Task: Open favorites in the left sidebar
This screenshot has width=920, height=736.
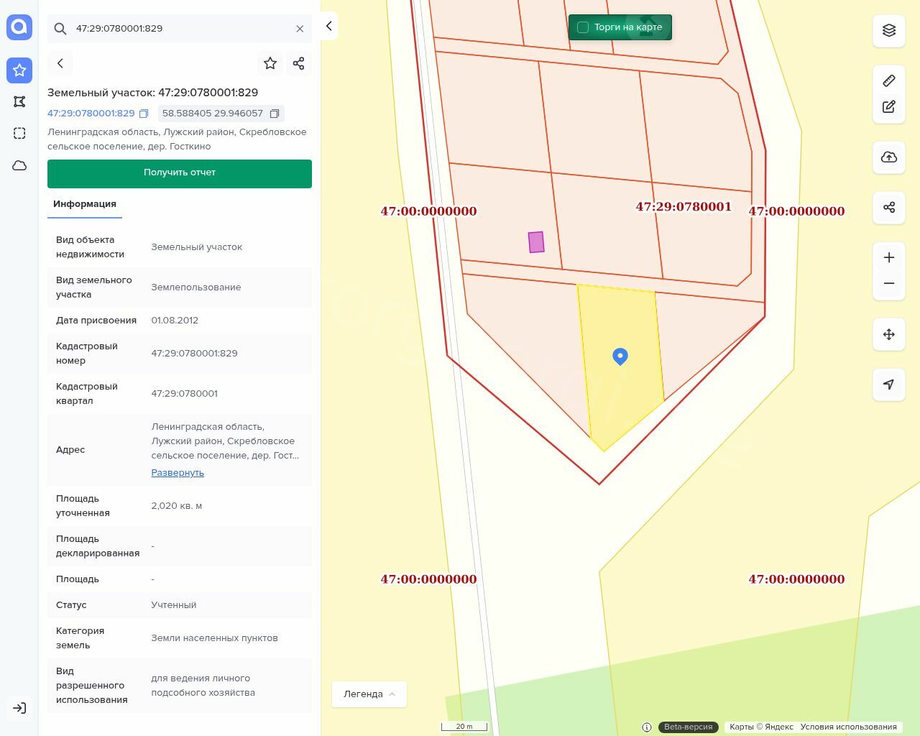Action: pos(19,70)
